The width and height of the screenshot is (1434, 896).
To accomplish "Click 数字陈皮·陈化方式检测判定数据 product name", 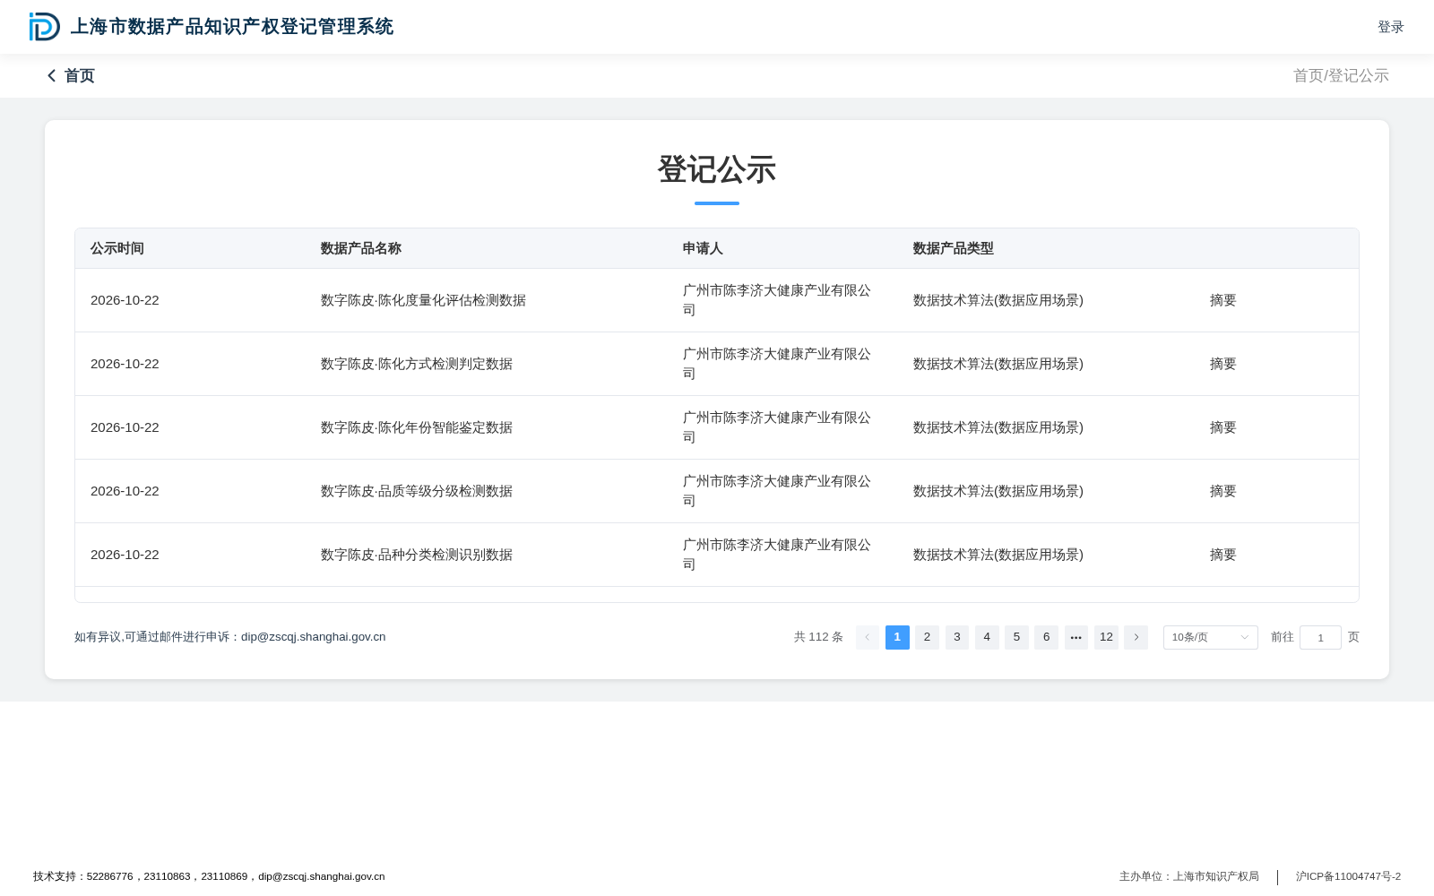I will tap(417, 364).
